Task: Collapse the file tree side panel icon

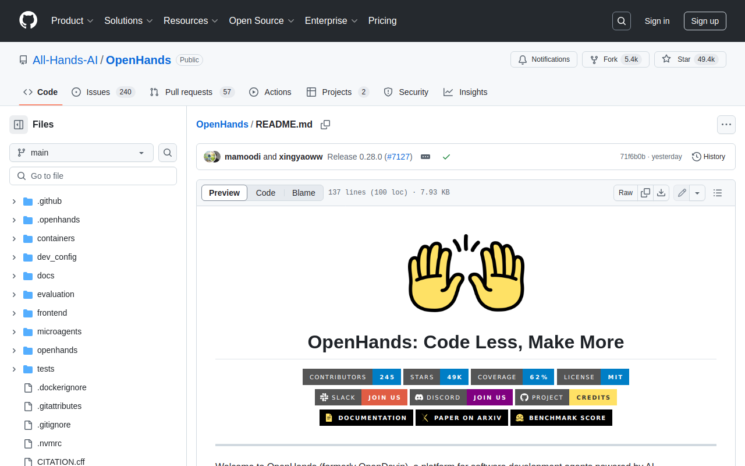Action: (x=19, y=125)
